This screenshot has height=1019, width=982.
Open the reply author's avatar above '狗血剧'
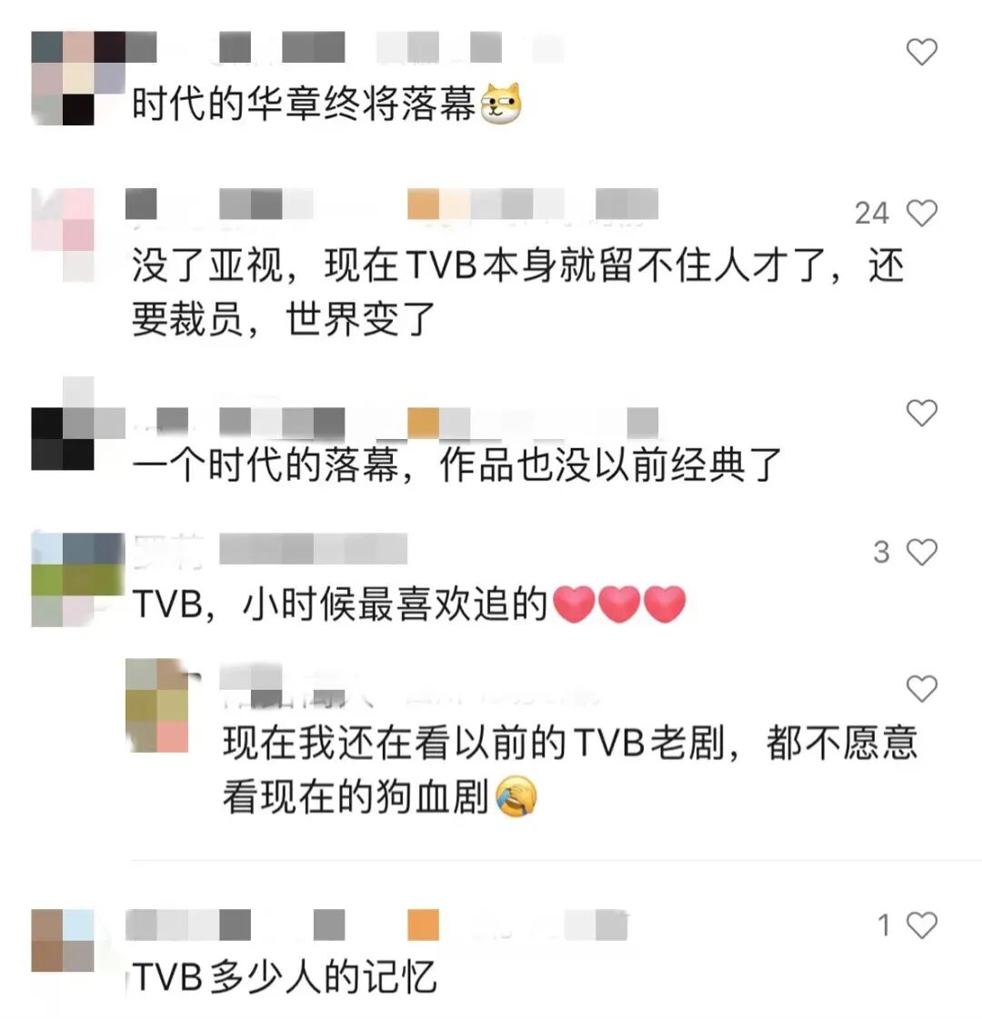click(156, 705)
